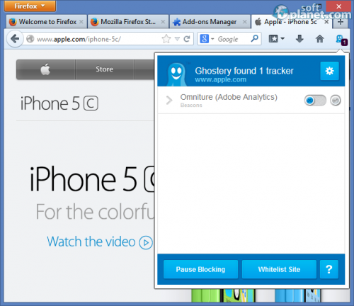Switch to the Add-ons Manager tab

[210, 22]
